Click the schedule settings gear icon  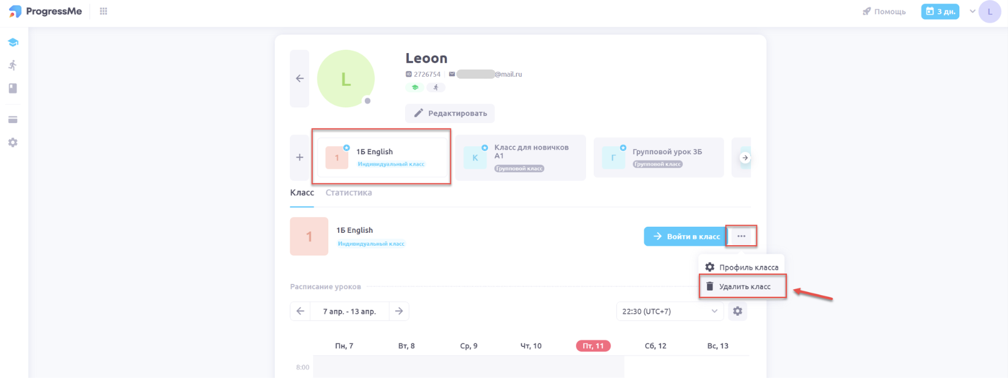coord(737,311)
